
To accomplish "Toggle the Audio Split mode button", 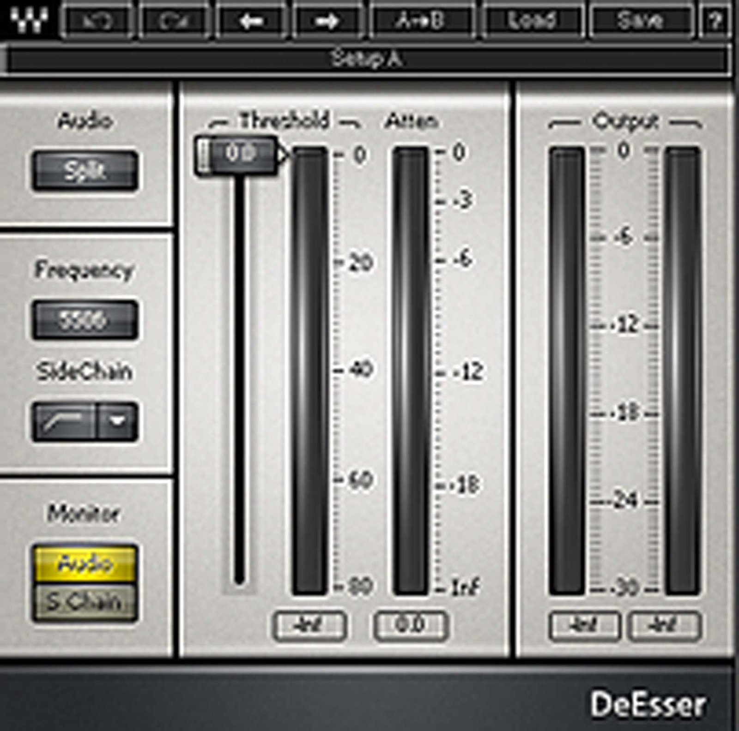I will (85, 170).
